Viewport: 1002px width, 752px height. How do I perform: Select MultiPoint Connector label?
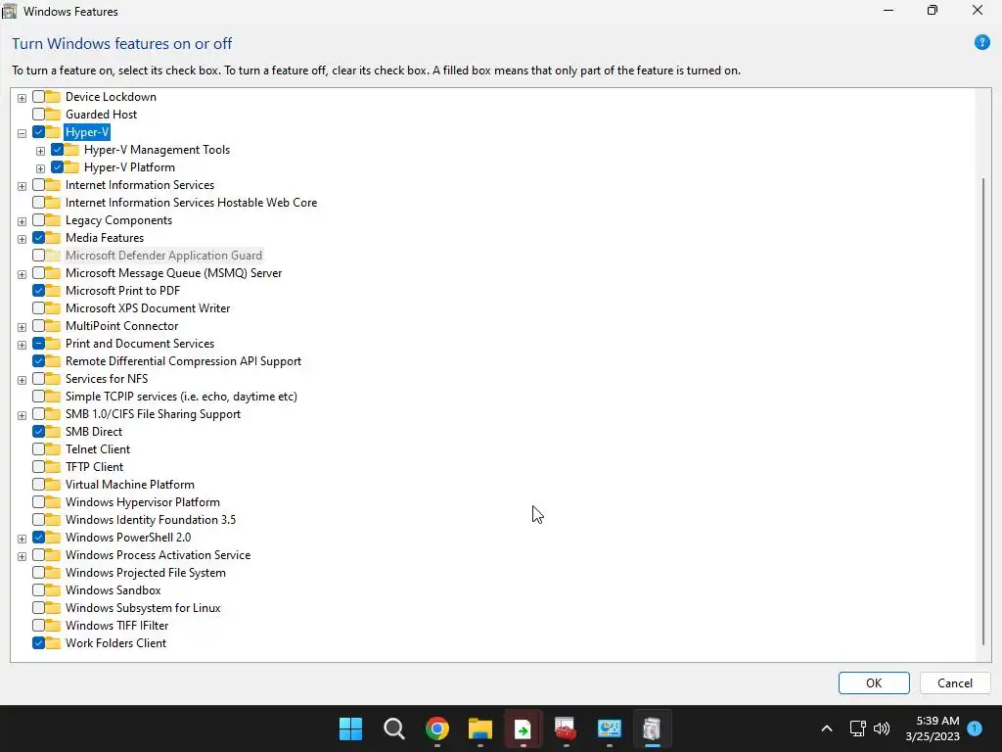click(121, 325)
